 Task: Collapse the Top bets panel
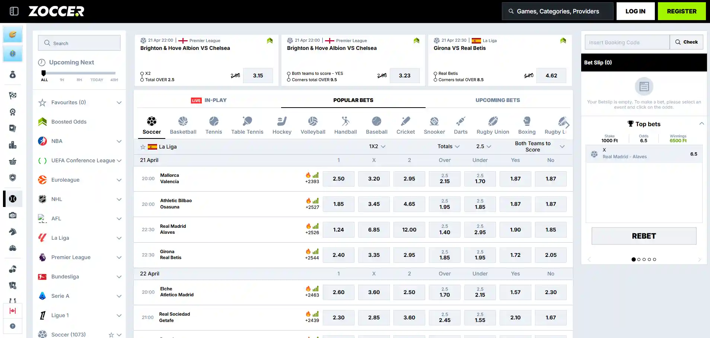[701, 124]
